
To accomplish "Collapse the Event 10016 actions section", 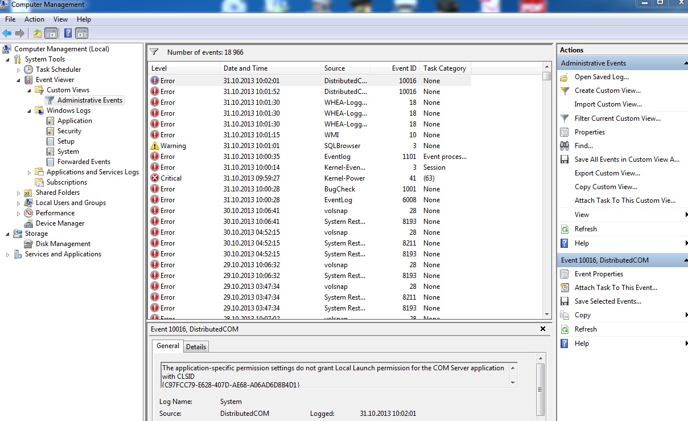I will 685,260.
